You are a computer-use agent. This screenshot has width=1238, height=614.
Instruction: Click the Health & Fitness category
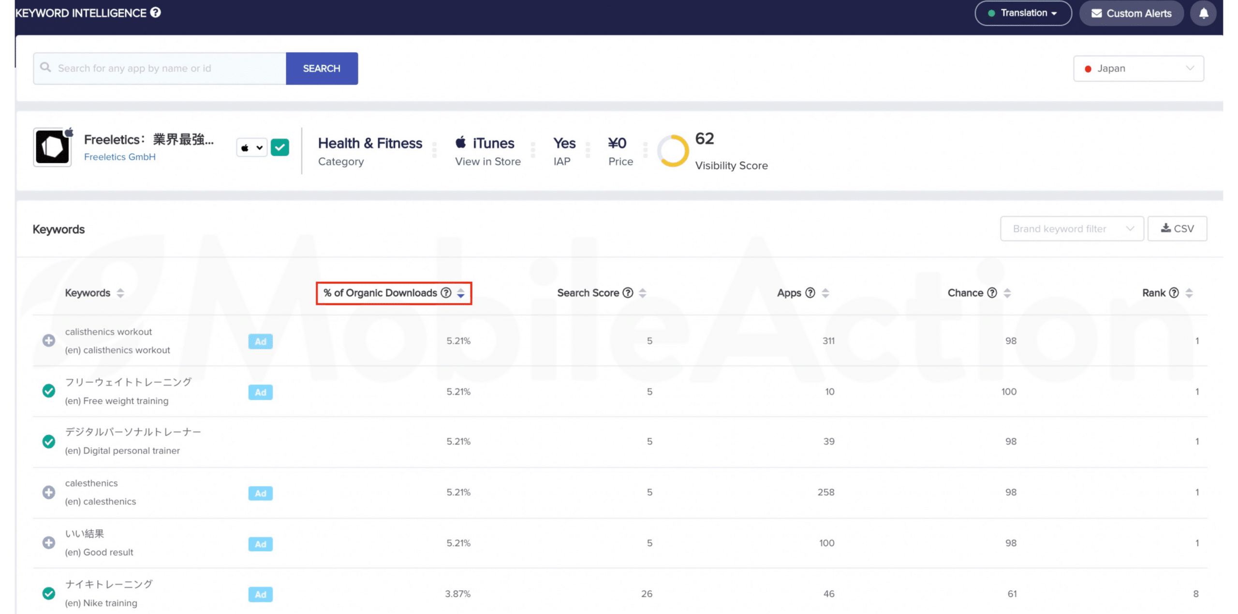coord(370,143)
